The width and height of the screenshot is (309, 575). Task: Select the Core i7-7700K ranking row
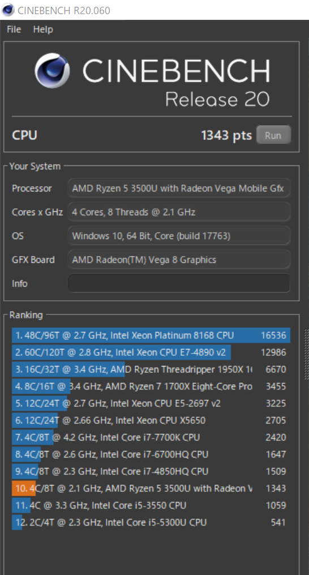click(x=151, y=437)
